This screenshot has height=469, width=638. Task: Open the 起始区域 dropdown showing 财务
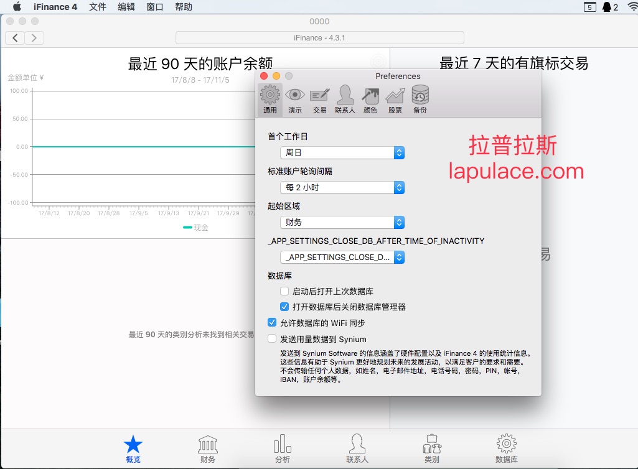tap(342, 223)
